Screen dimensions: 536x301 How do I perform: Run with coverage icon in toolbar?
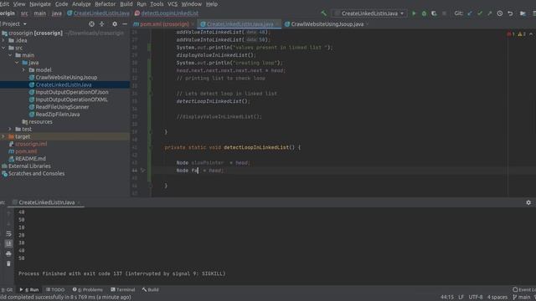434,13
